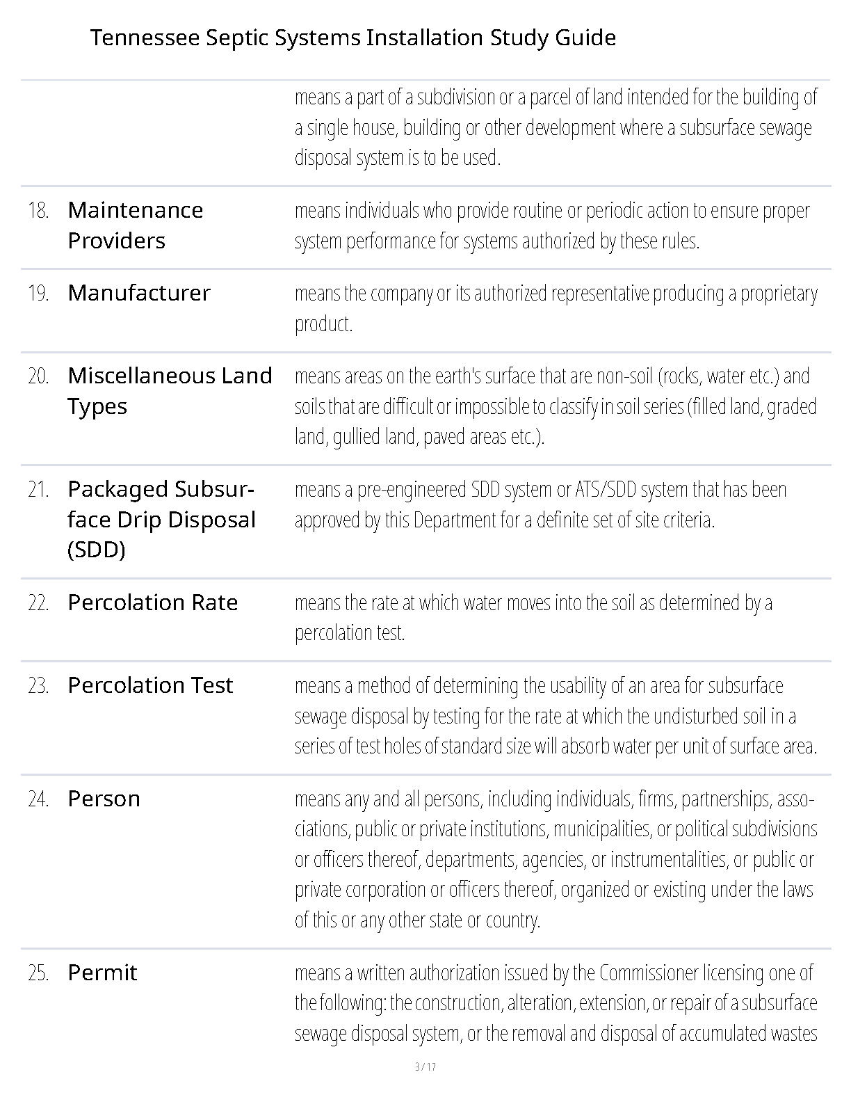
Task: Click the Permit definition about written authorization
Action: tap(556, 1003)
